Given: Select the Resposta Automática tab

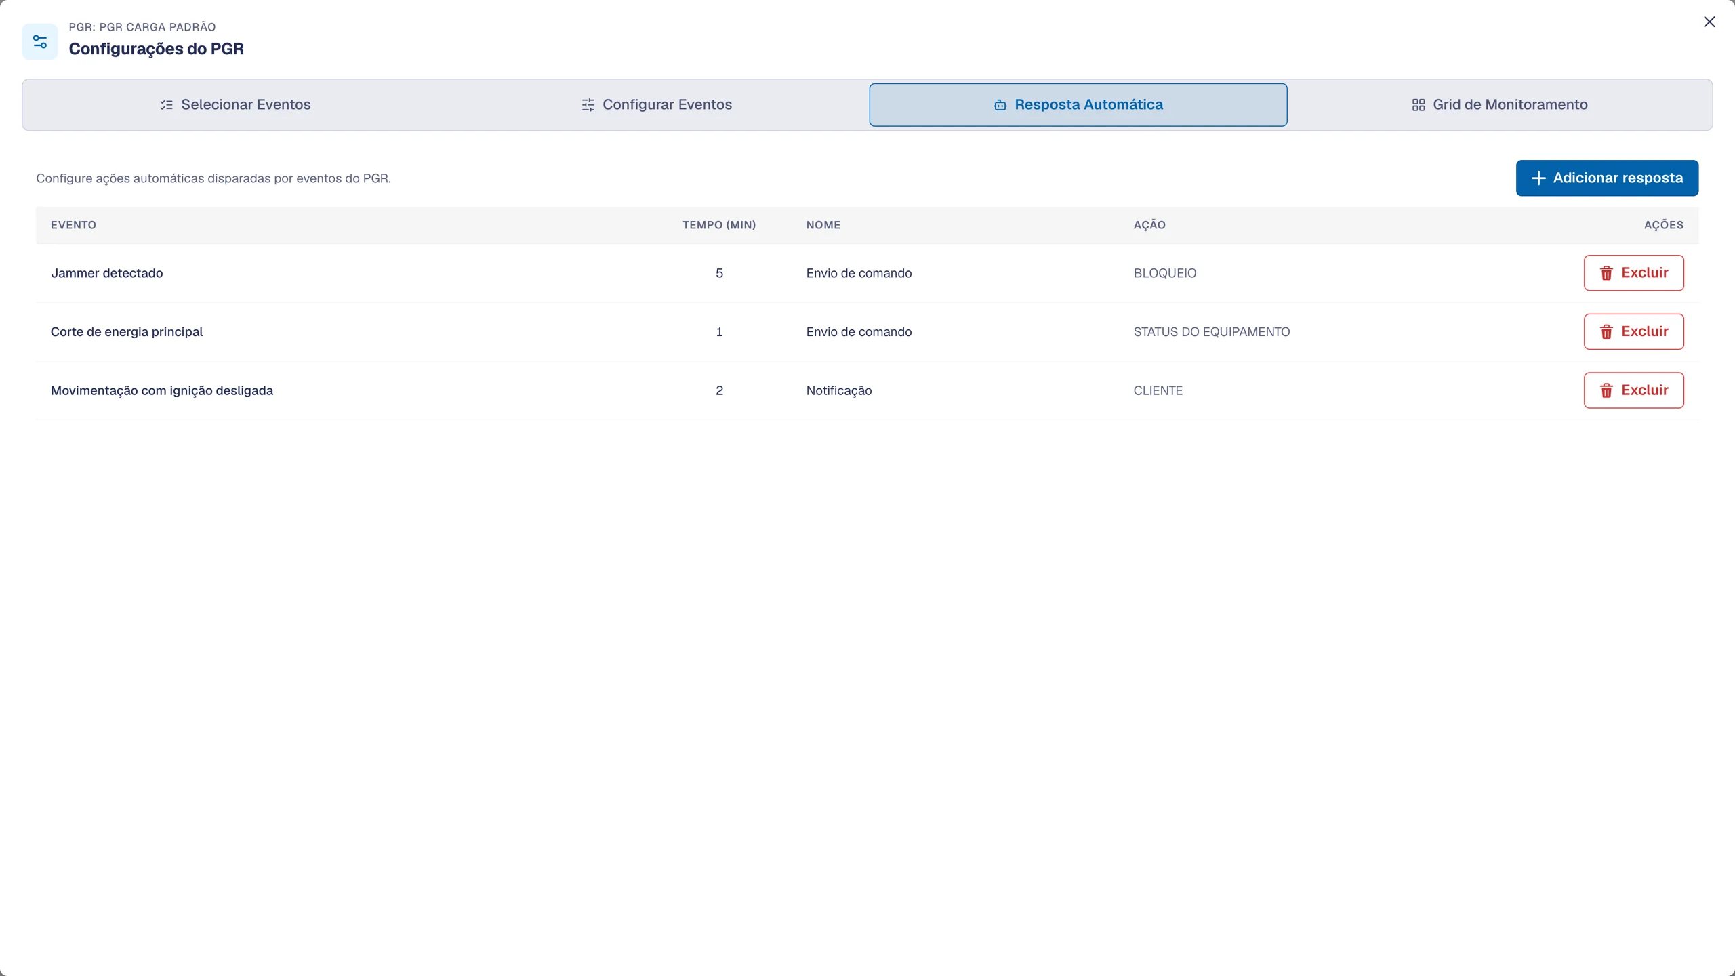Looking at the screenshot, I should [x=1078, y=105].
